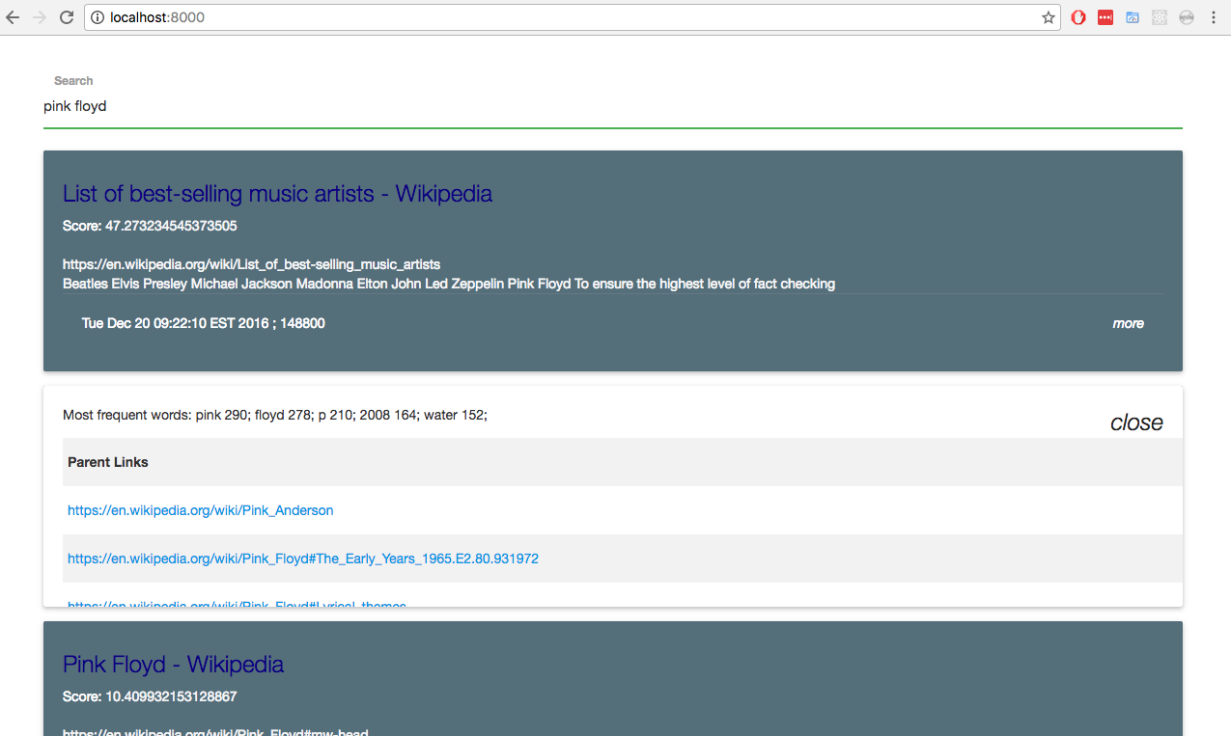This screenshot has height=736, width=1231.
Task: Reload the page with the refresh icon
Action: [x=67, y=17]
